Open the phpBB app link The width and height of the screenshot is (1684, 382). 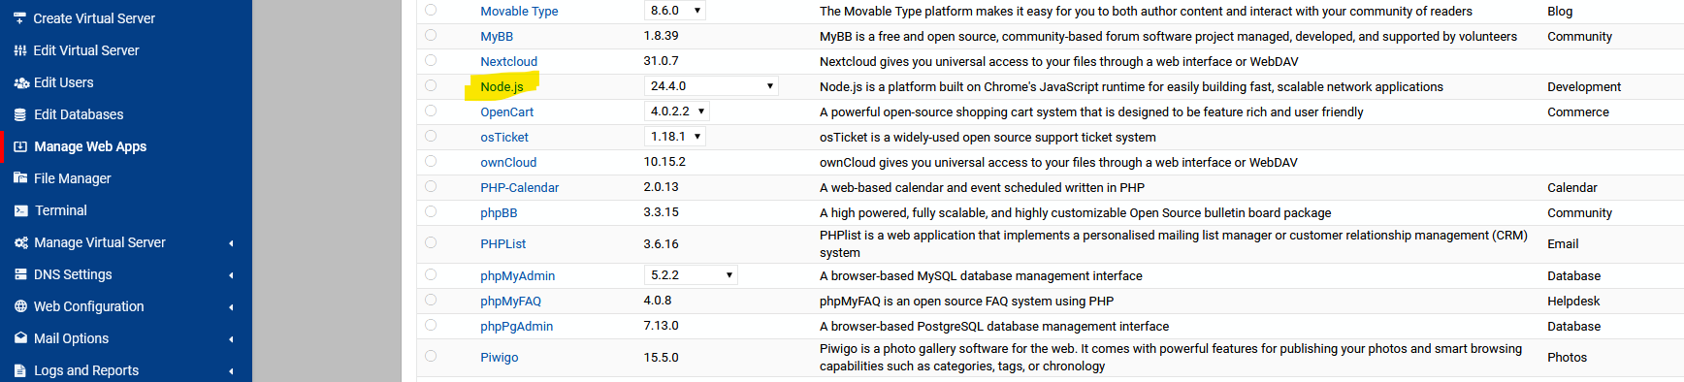pos(499,213)
